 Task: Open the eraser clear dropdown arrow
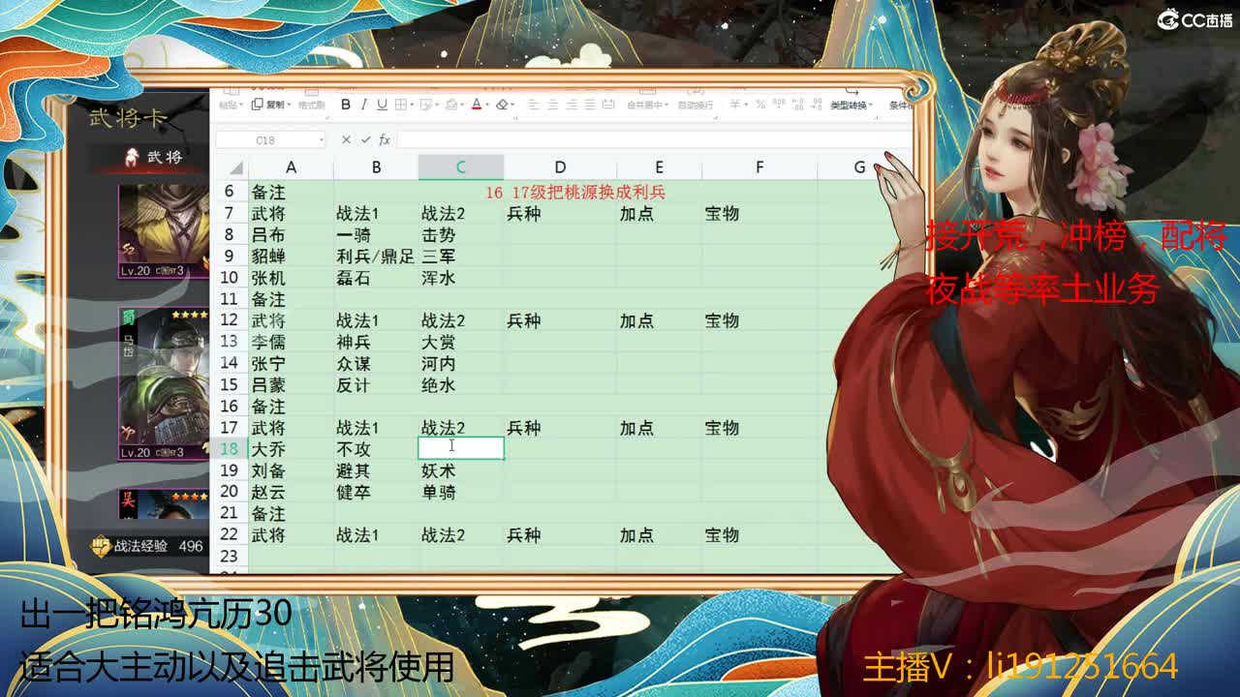coord(513,105)
